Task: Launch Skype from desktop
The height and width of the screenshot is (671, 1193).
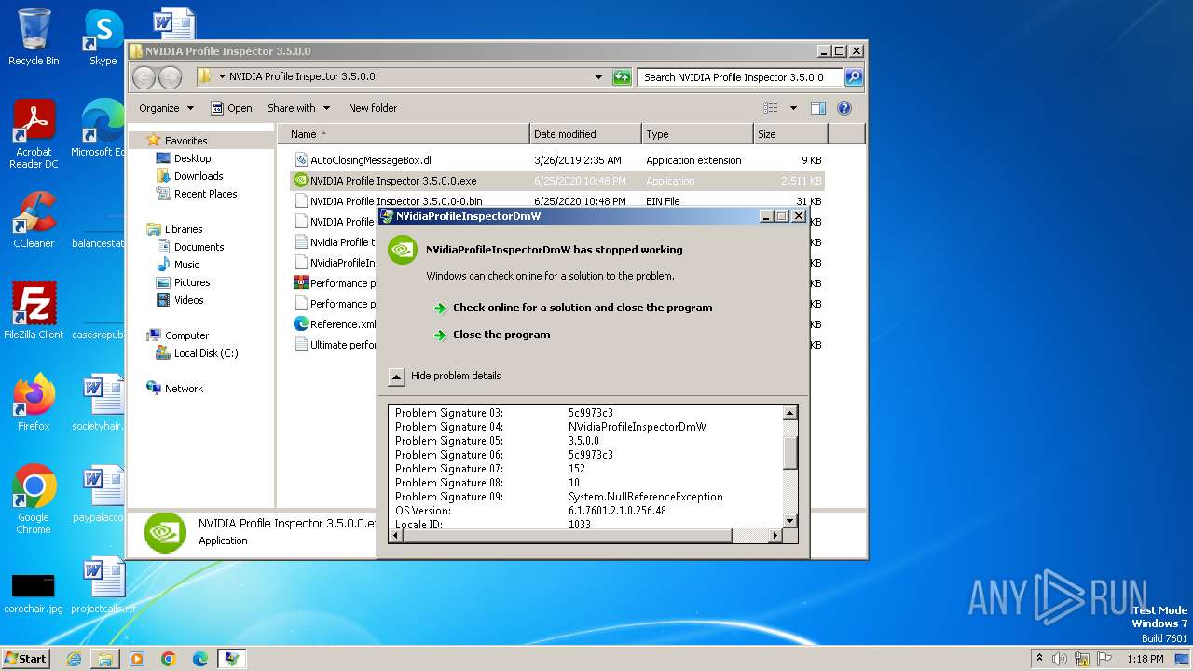Action: pos(103,37)
